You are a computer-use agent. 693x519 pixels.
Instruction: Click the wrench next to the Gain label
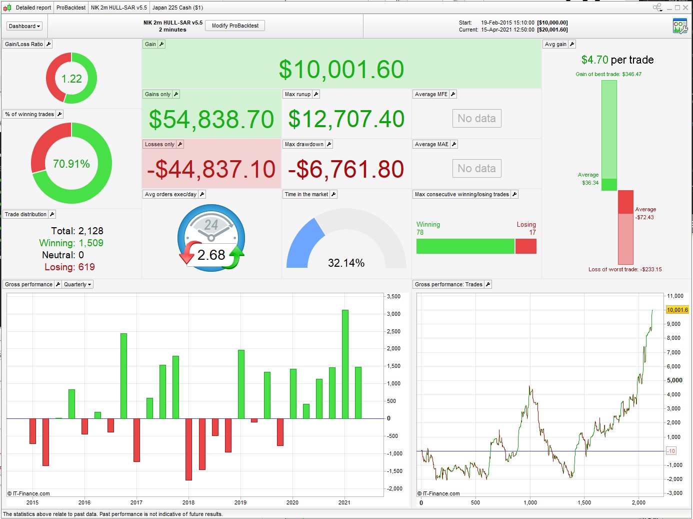pos(161,44)
